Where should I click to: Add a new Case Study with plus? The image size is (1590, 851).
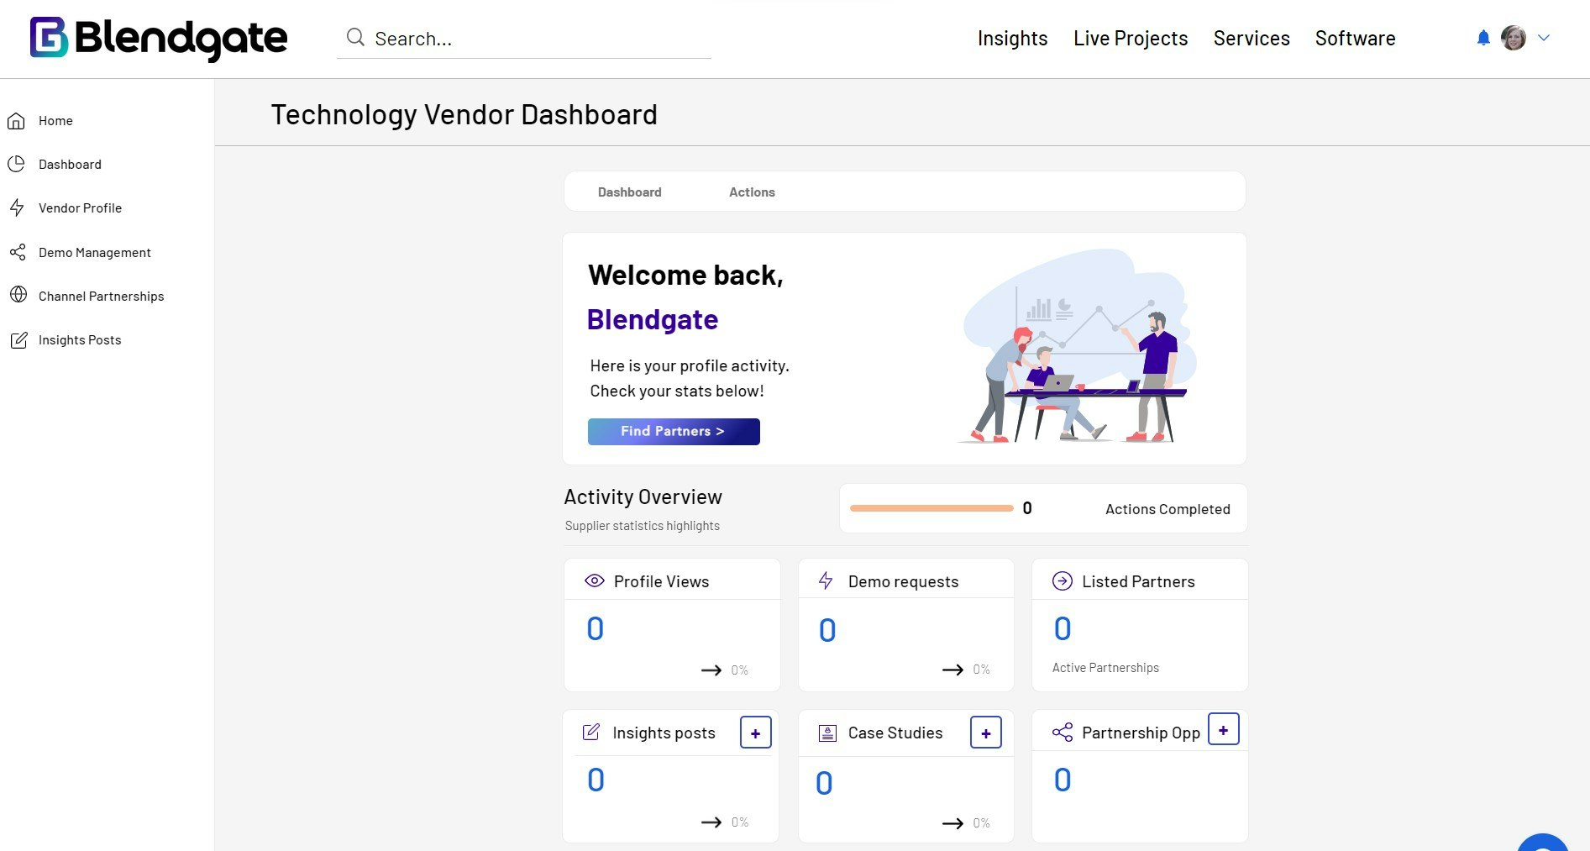click(986, 733)
